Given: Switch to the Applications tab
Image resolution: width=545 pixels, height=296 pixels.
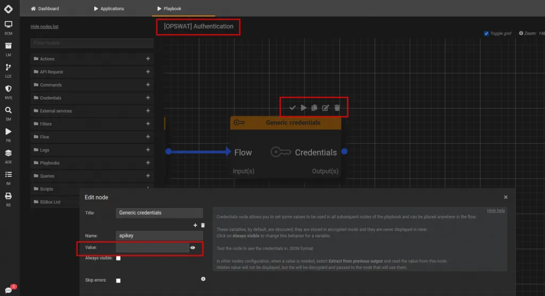Looking at the screenshot, I should click(109, 9).
